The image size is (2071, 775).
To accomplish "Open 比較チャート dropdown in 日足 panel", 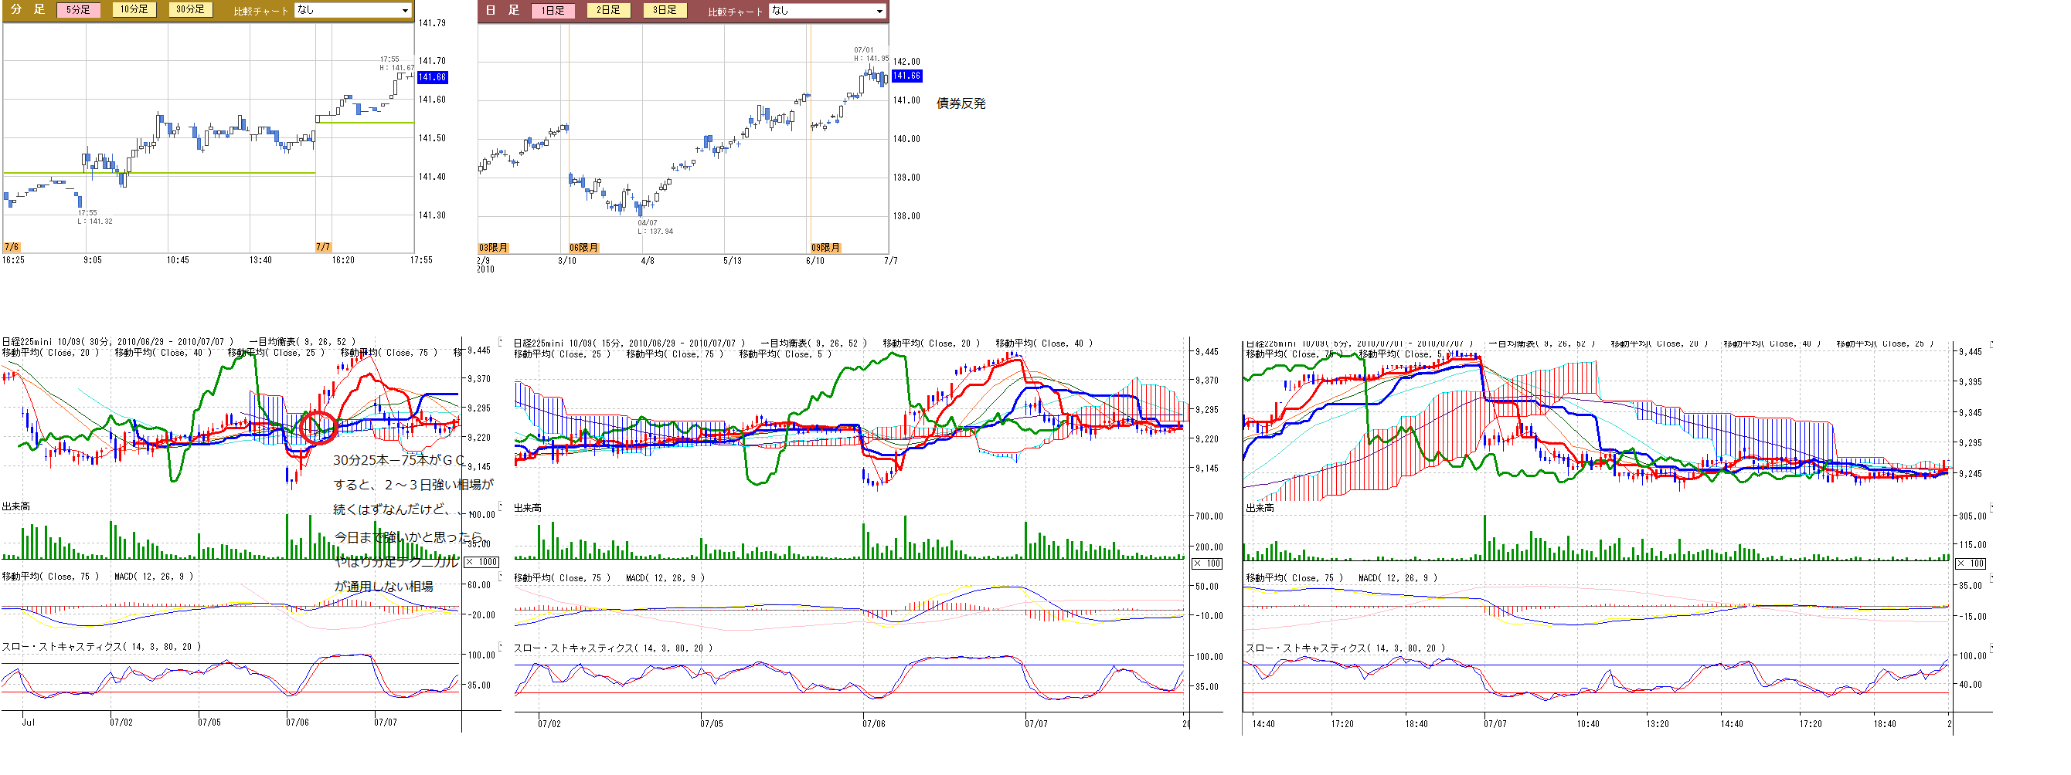I will [x=828, y=11].
